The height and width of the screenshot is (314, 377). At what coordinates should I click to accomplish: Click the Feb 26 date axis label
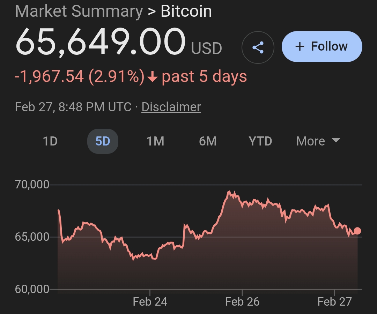[242, 301]
